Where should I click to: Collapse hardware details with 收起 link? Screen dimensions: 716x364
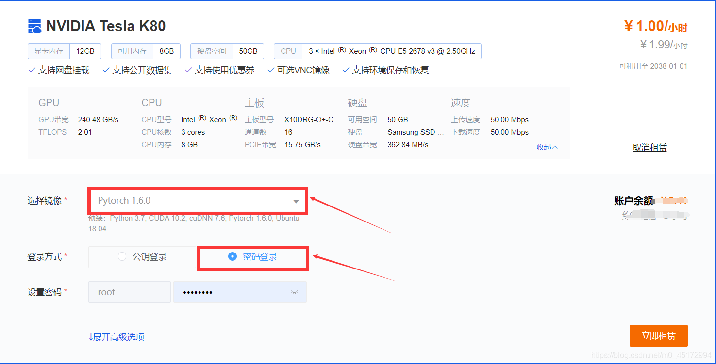pos(547,147)
